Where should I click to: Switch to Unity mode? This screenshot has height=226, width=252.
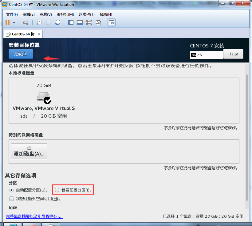[98, 22]
